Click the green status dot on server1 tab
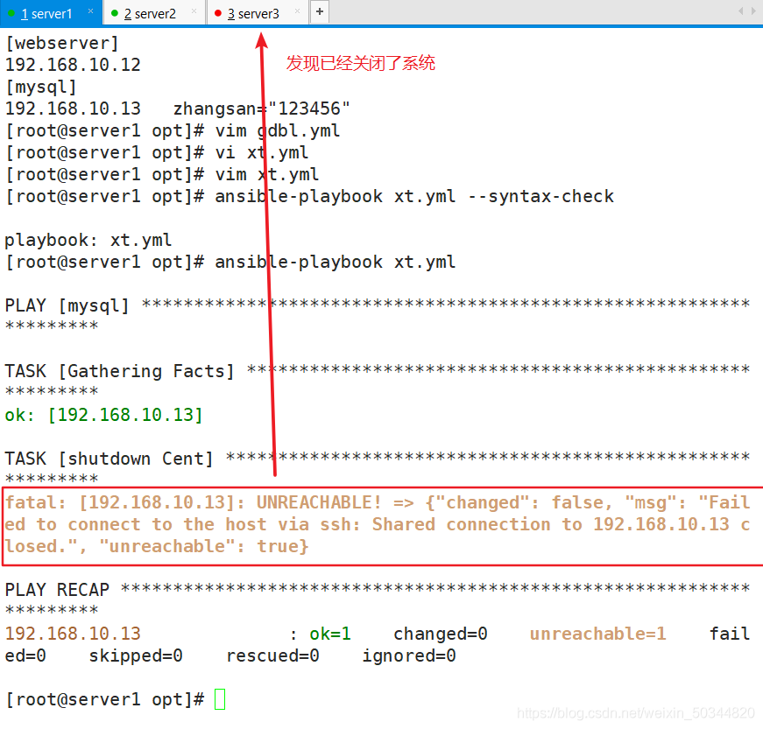This screenshot has width=763, height=729. coord(11,13)
